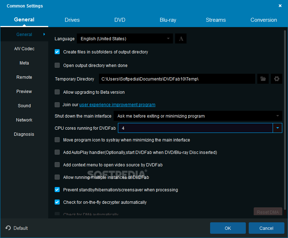
Task: Close the Common Settings dialog
Action: (280, 6)
